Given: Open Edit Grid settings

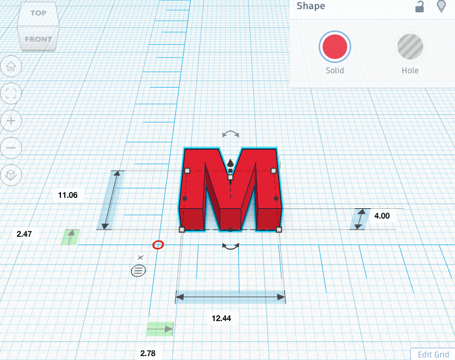Looking at the screenshot, I should point(433,354).
